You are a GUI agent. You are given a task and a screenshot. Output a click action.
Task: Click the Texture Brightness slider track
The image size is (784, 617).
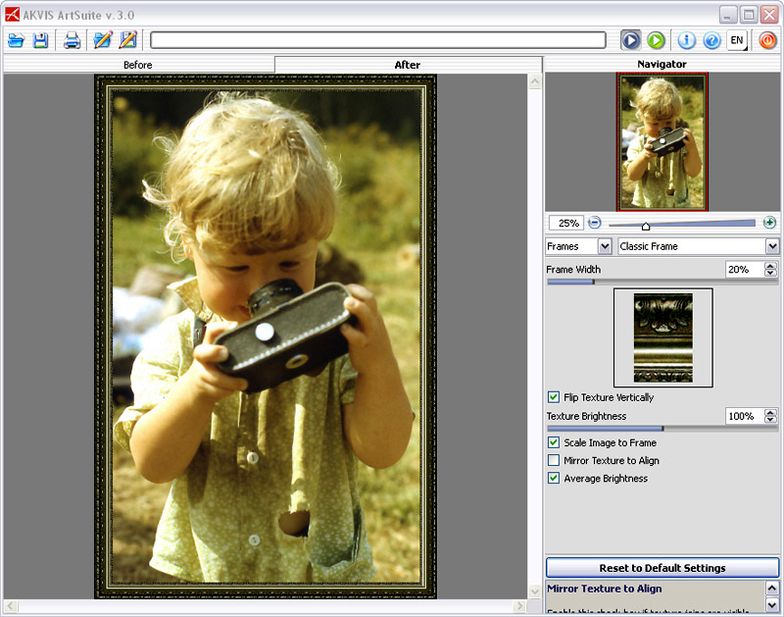(661, 429)
